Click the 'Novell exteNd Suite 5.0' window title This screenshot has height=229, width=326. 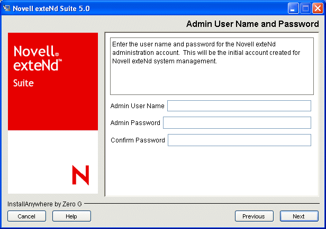(x=51, y=8)
